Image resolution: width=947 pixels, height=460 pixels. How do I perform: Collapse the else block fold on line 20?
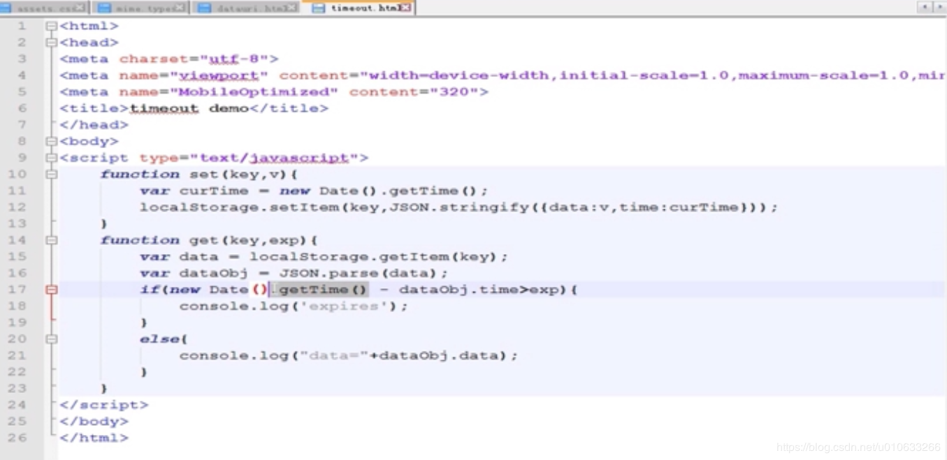tap(51, 339)
